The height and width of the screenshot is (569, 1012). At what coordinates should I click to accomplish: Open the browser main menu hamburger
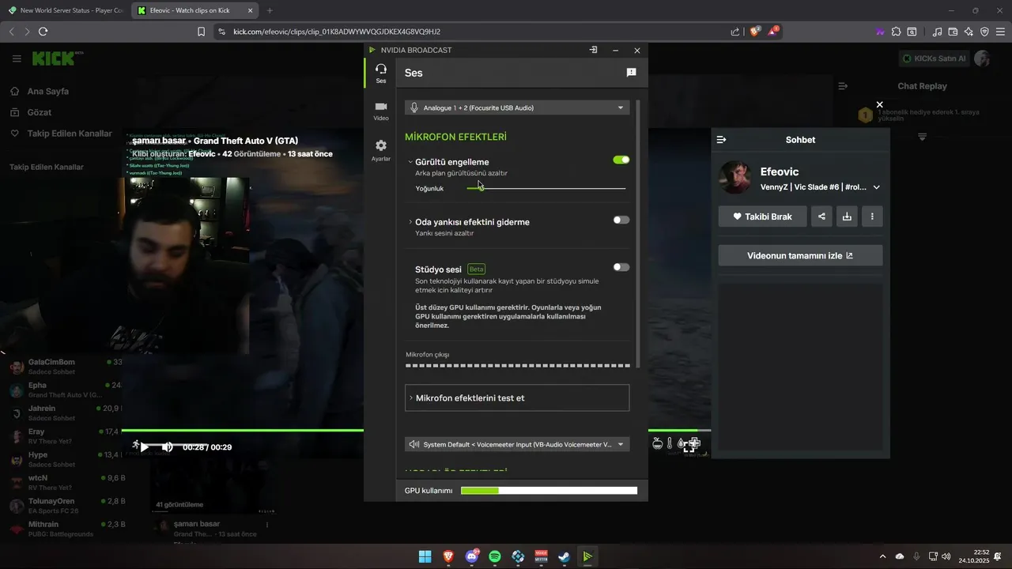1002,32
